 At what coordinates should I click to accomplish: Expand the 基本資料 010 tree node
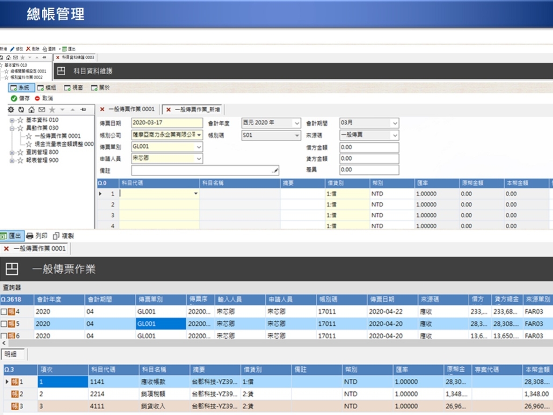click(12, 120)
